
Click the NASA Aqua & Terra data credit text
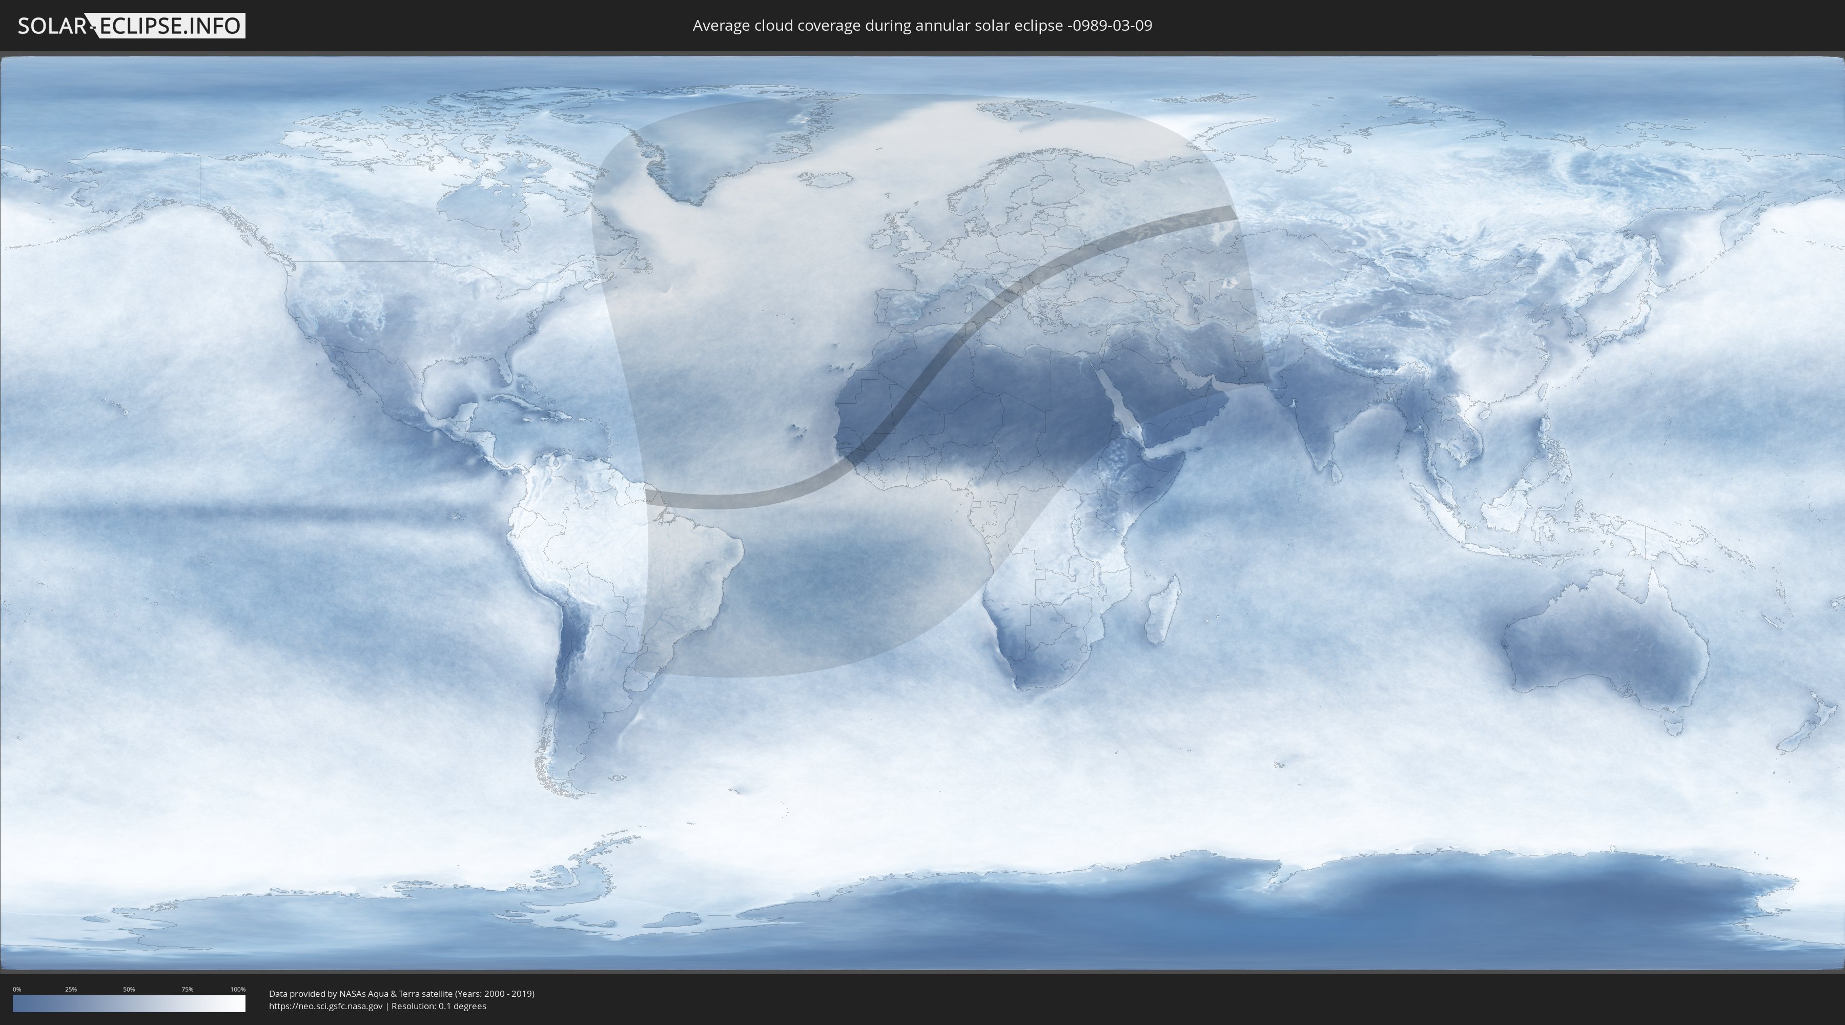[401, 994]
